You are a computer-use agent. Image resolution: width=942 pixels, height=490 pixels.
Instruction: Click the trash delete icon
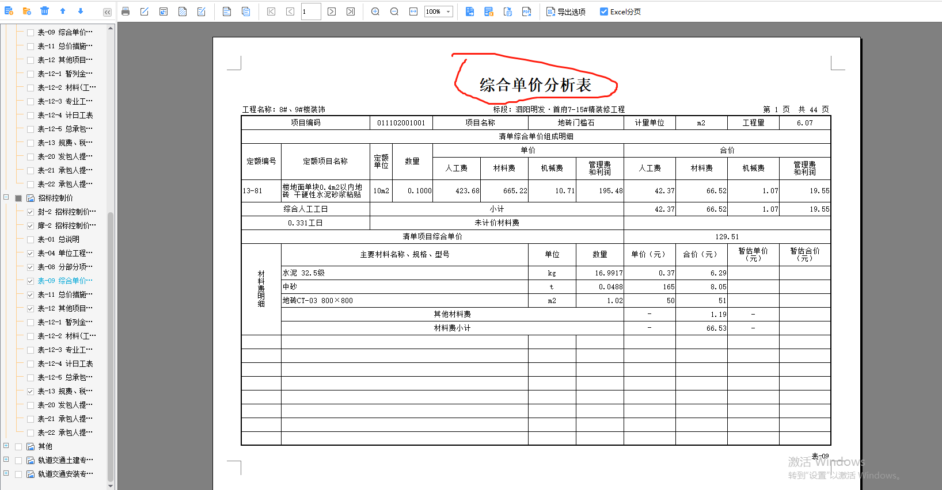(44, 11)
